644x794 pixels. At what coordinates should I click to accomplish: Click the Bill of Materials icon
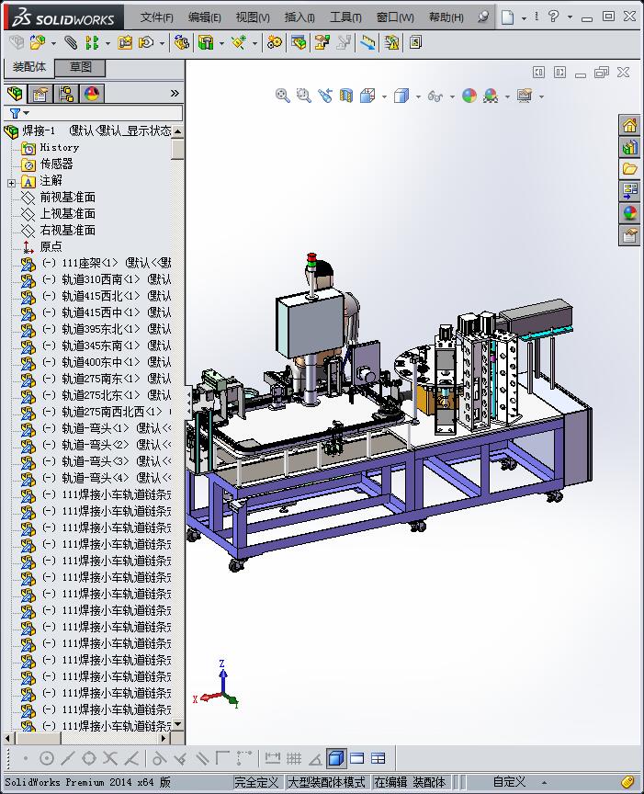click(x=299, y=42)
